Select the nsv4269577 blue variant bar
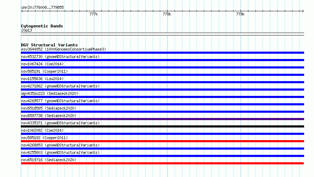Viewport: 314px width, 177px height. [x=162, y=104]
